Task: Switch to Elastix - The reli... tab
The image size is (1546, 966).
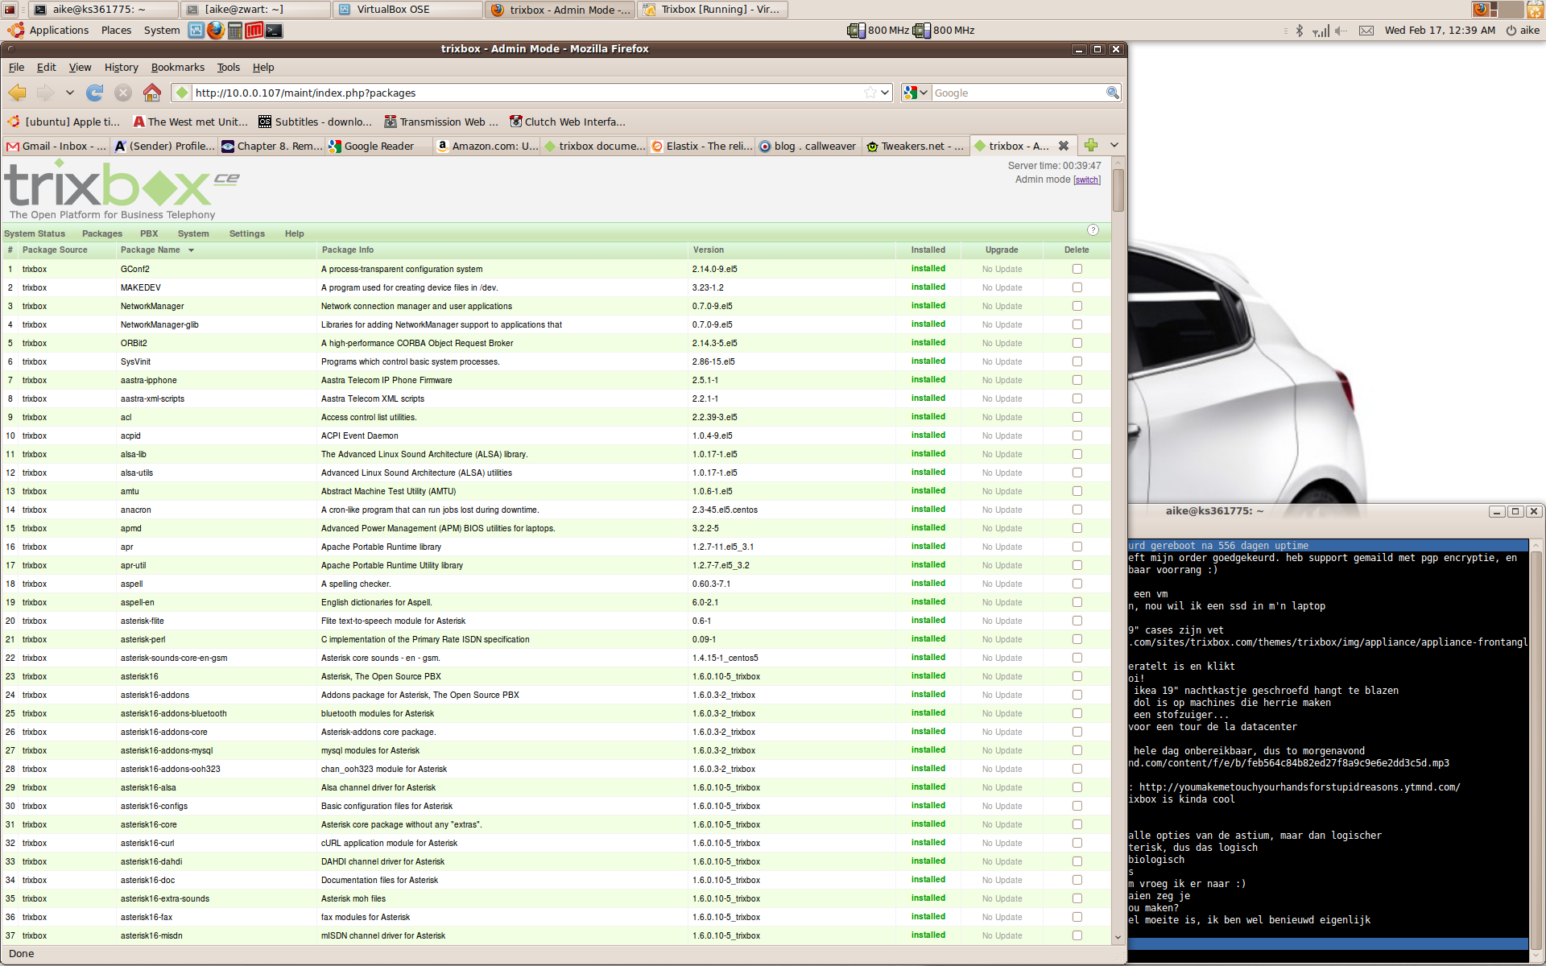Action: click(701, 146)
